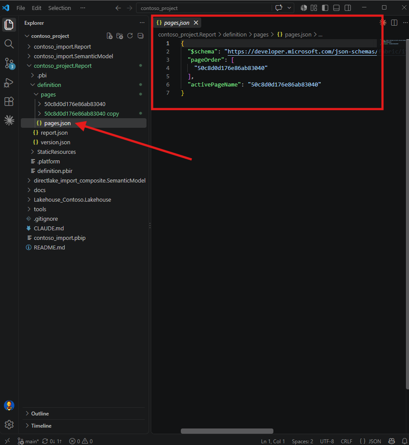Viewport: 409px width, 445px height.
Task: Open the chat dropdown arrow in title bar
Action: [289, 8]
